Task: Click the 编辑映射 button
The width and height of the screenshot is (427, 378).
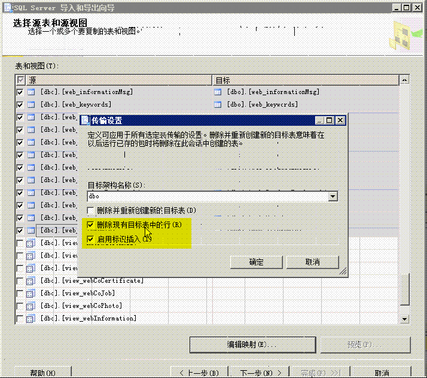Action: pyautogui.click(x=252, y=345)
